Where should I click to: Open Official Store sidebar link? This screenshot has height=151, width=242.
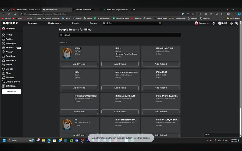[x=11, y=82]
